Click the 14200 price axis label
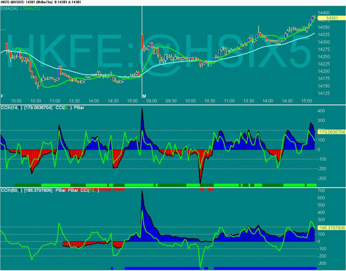The height and width of the screenshot is (271, 346). pos(324,71)
